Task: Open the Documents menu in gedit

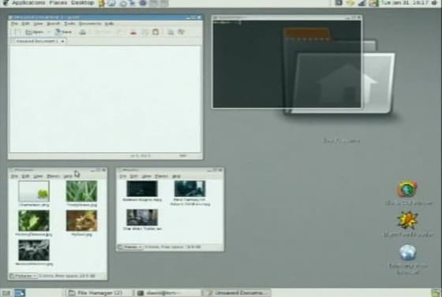Action: pos(90,24)
